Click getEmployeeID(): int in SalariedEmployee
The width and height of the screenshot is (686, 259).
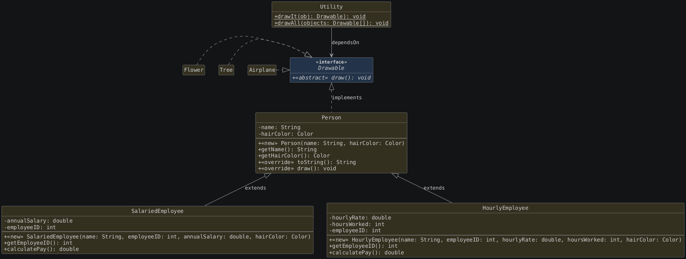38,243
